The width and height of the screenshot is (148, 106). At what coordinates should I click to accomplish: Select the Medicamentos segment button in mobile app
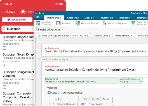click(x=17, y=20)
